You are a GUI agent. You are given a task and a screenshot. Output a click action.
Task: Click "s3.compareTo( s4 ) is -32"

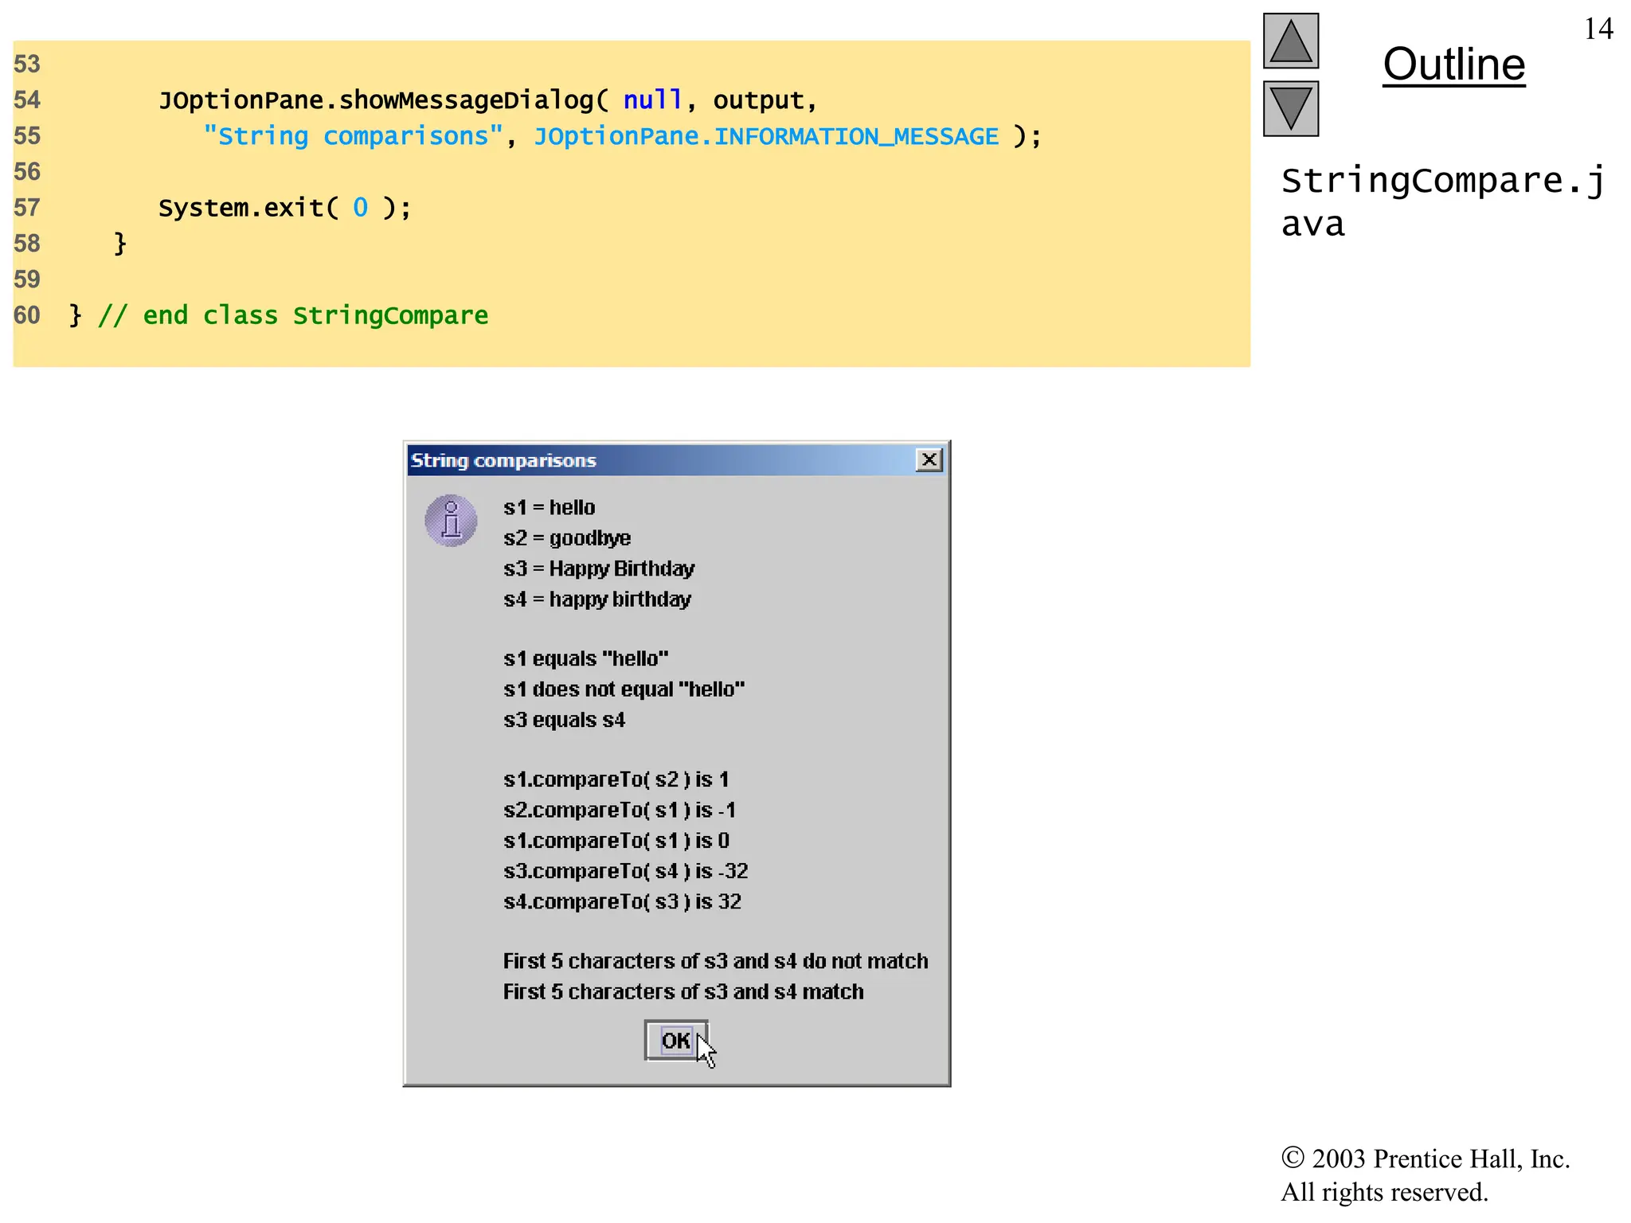(625, 871)
